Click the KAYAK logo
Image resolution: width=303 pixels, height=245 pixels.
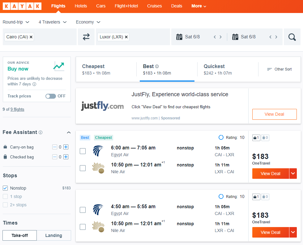tap(22, 6)
